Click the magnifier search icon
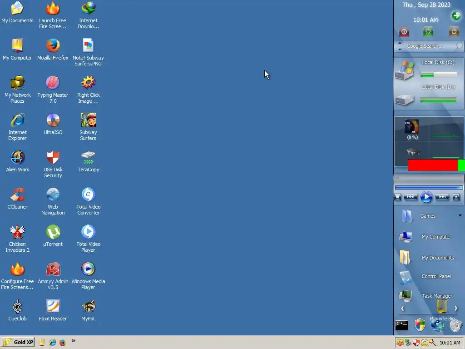The width and height of the screenshot is (465, 349). tap(459, 46)
